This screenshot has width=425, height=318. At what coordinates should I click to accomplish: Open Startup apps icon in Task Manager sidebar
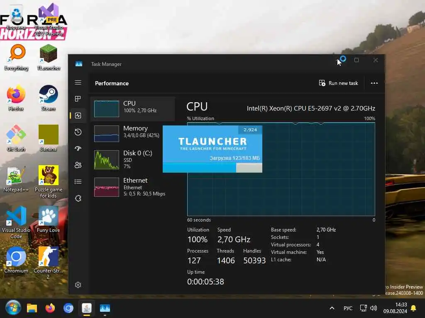point(78,149)
